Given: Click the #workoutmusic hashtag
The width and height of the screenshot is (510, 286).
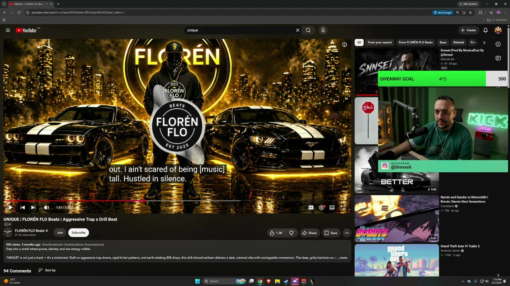Looking at the screenshot, I should (53, 245).
